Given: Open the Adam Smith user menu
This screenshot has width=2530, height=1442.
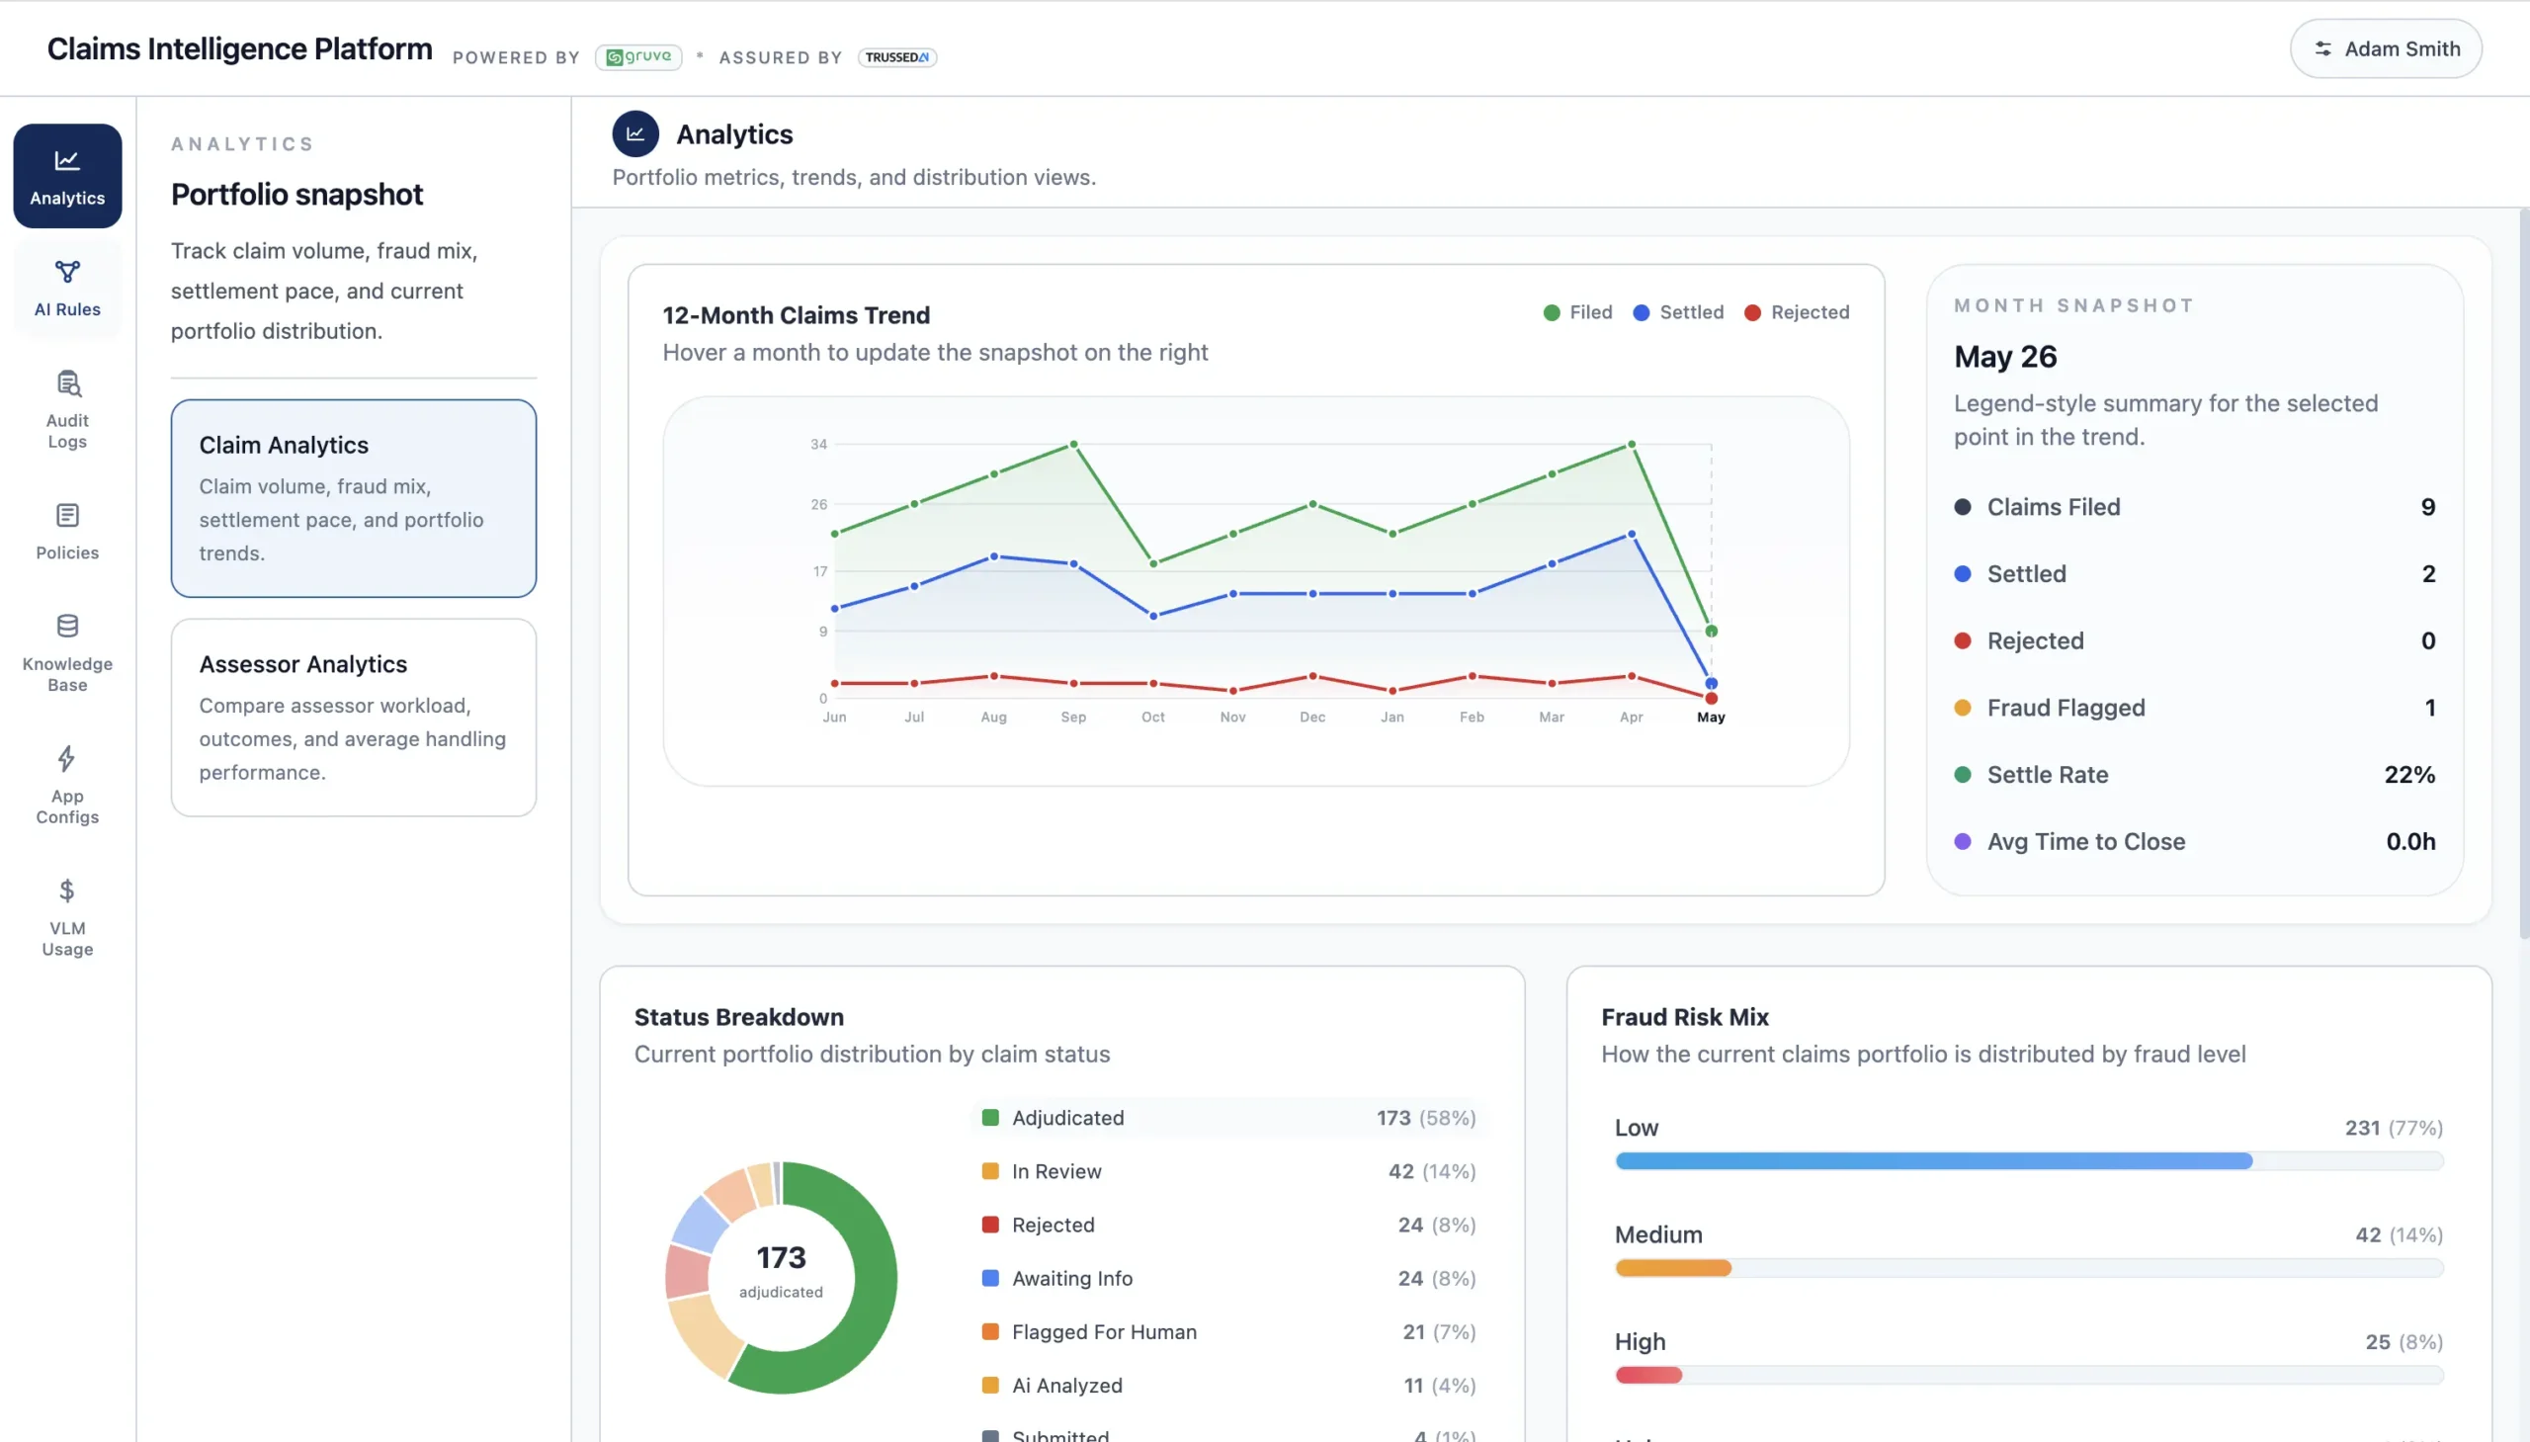Looking at the screenshot, I should 2386,48.
